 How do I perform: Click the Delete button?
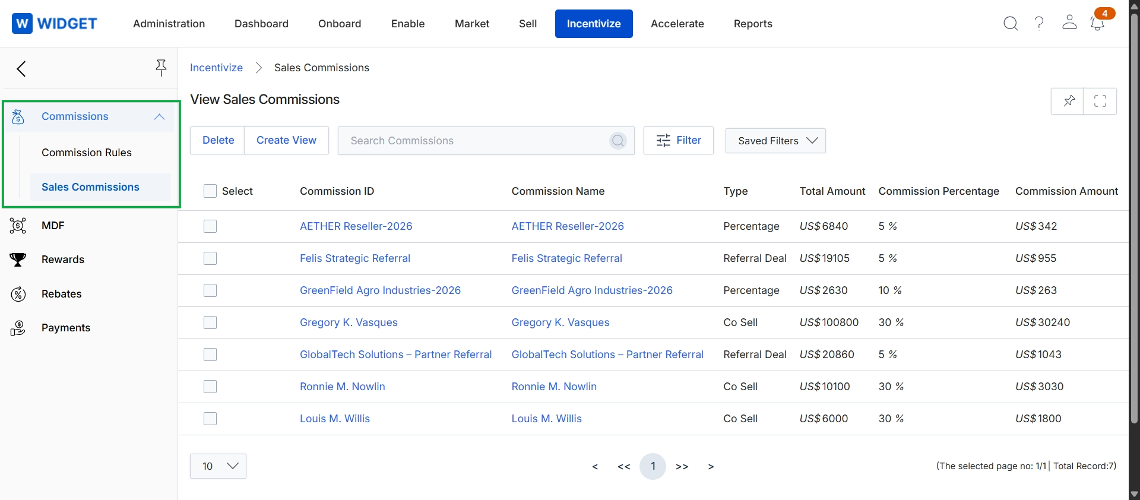(x=218, y=141)
